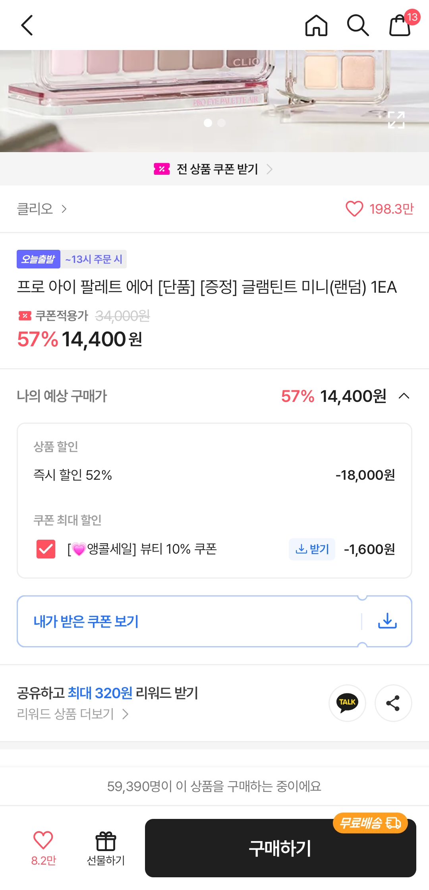Screen dimensions: 429x890
Task: Select second image carousel dot
Action: pyautogui.click(x=222, y=123)
